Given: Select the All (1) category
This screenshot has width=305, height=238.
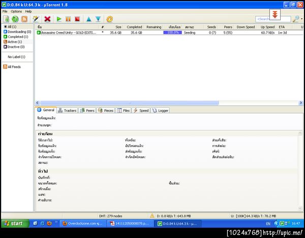Looking at the screenshot, I should click(12, 26).
